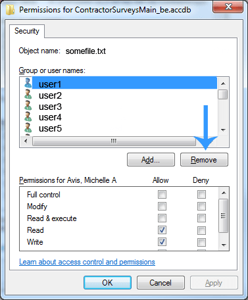Click permissions list scroll down arrow
Viewport: 248px width, 300px height.
[x=224, y=245]
